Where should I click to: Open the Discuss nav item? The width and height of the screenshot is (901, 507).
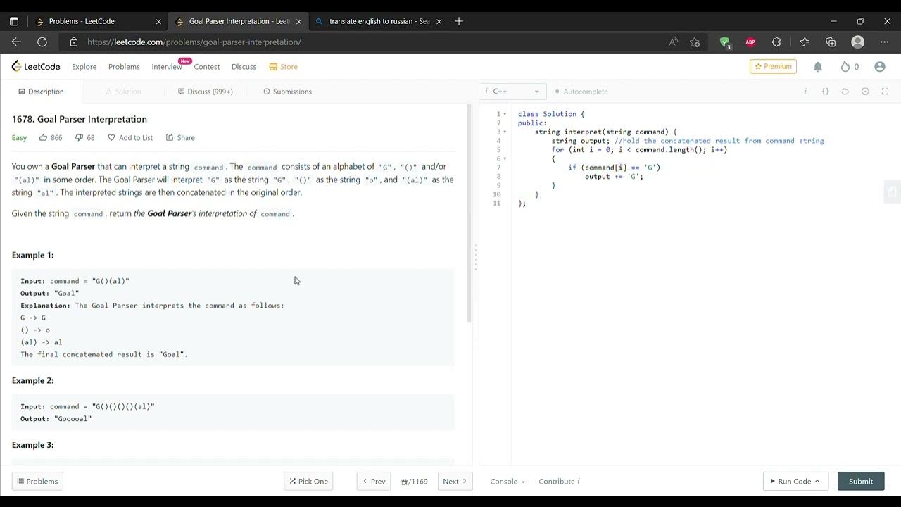point(244,66)
